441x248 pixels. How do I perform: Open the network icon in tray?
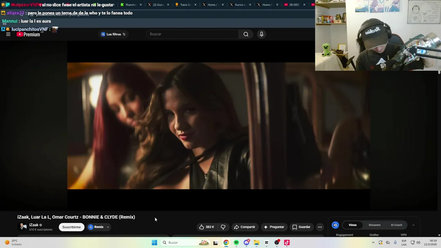tap(412, 242)
